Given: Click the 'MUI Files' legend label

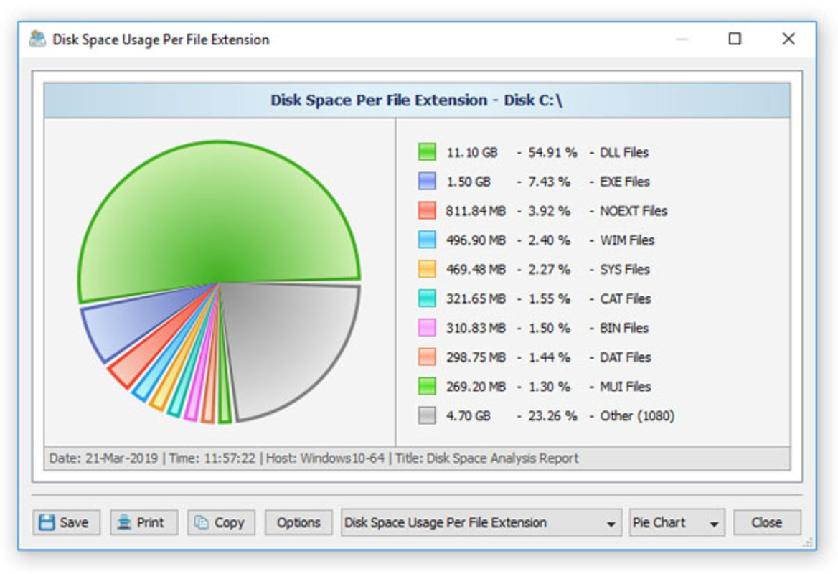Looking at the screenshot, I should pos(625,387).
